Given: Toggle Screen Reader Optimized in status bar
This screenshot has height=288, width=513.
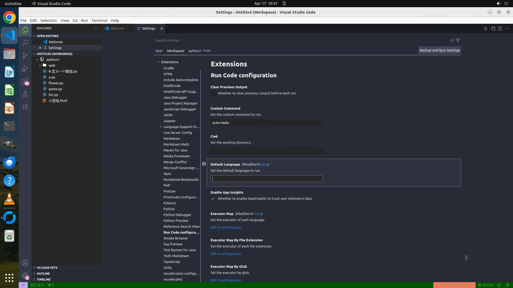Looking at the screenshot, I should pyautogui.click(x=454, y=285).
